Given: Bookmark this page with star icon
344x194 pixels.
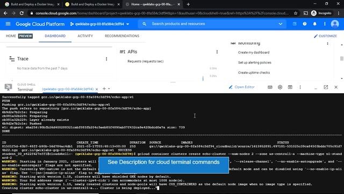Looking at the screenshot, I should coord(296,13).
